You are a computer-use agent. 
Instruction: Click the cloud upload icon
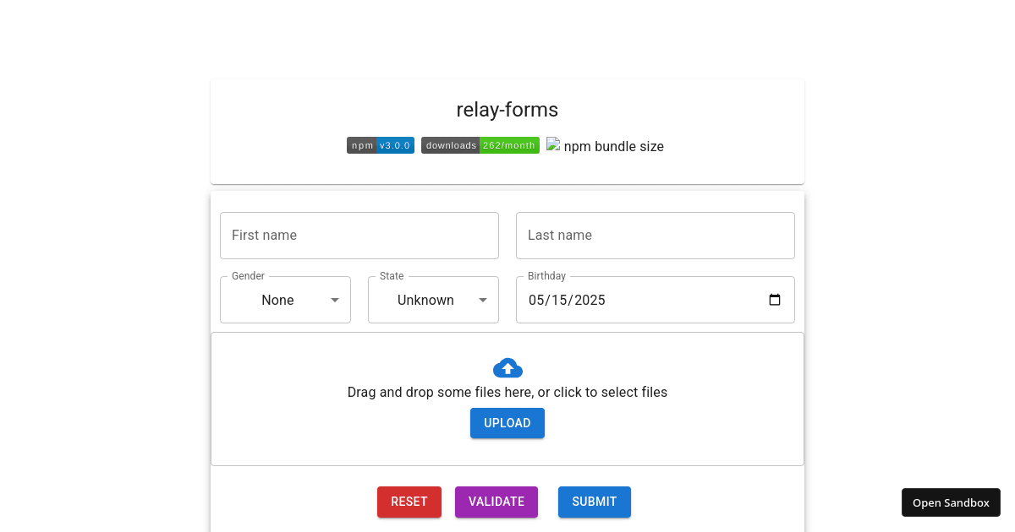pos(507,367)
